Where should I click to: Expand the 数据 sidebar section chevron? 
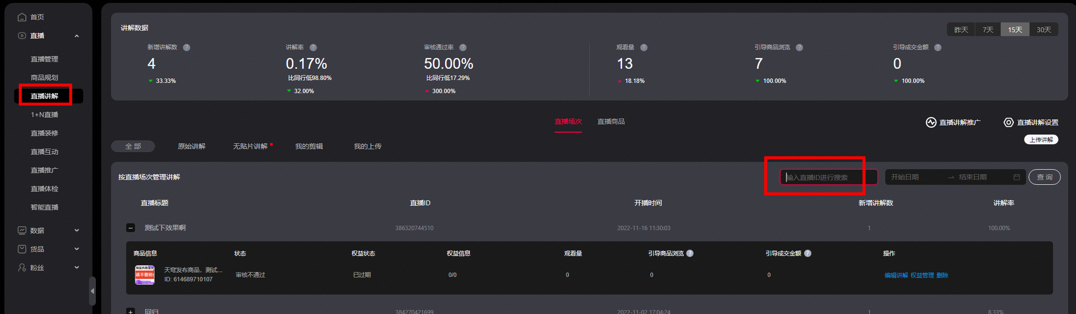[77, 230]
